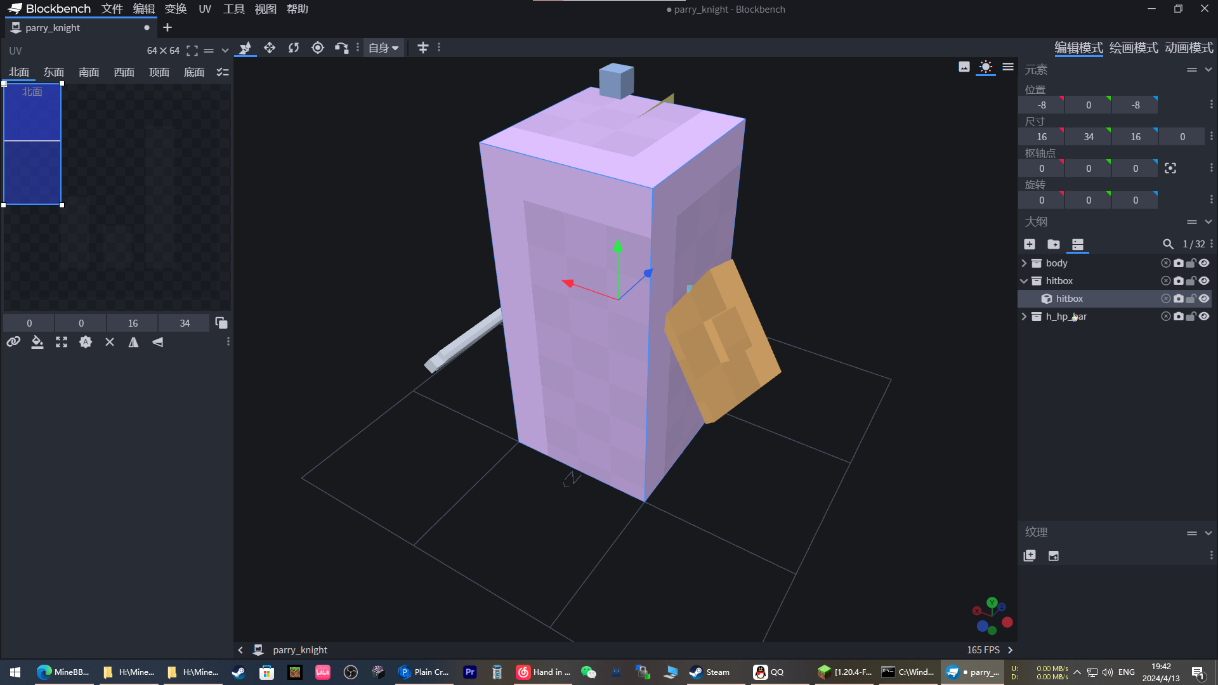Toggle lock on hitbox cube
The height and width of the screenshot is (685, 1218).
pyautogui.click(x=1191, y=299)
